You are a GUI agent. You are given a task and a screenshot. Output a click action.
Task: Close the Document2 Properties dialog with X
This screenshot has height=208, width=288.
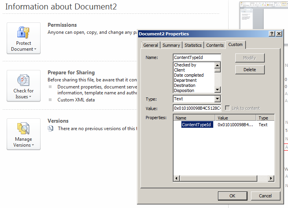point(279,34)
